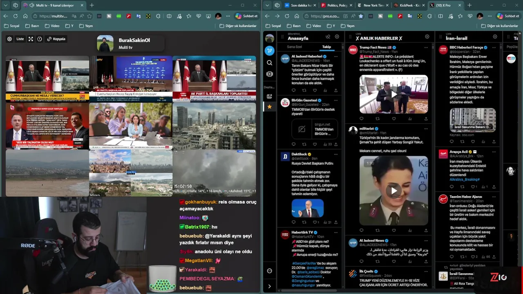Screen dimensions: 523x294
Task: Select the starred deck in sidebar
Action: [x=269, y=107]
